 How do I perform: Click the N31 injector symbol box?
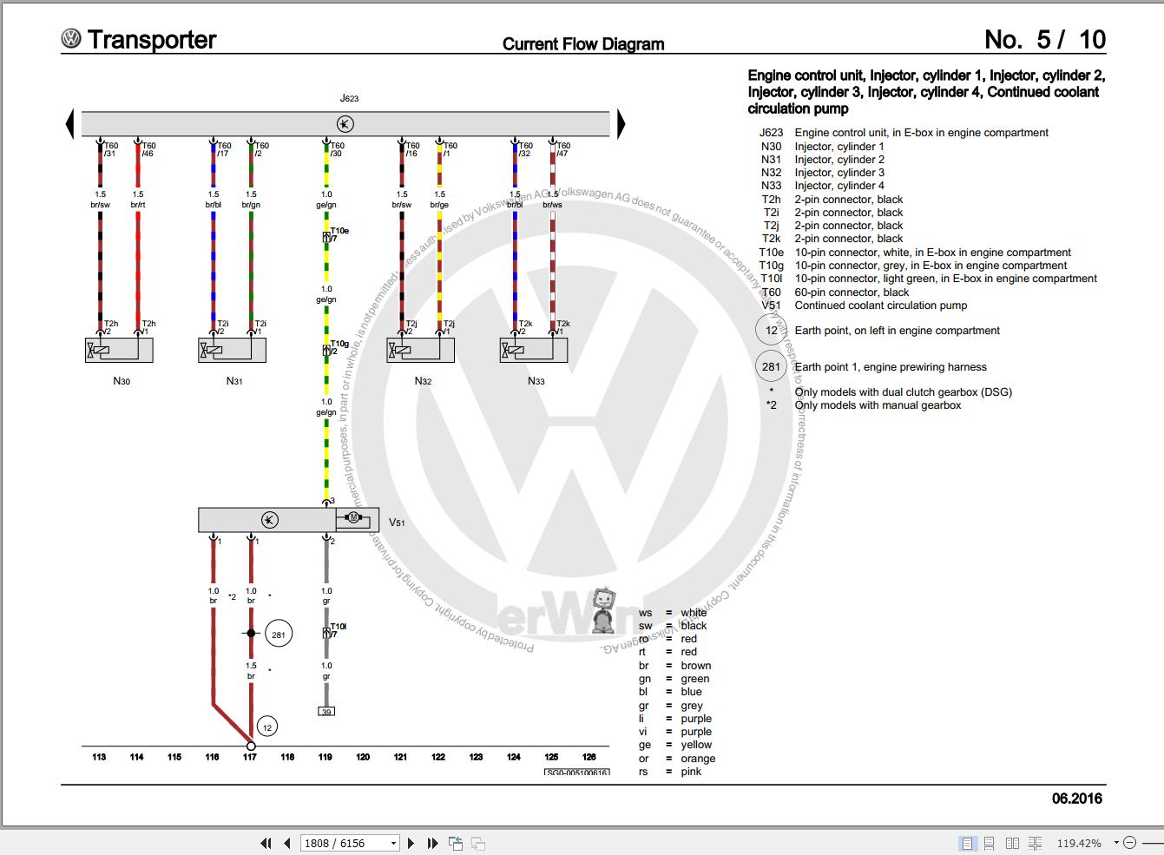pyautogui.click(x=232, y=351)
